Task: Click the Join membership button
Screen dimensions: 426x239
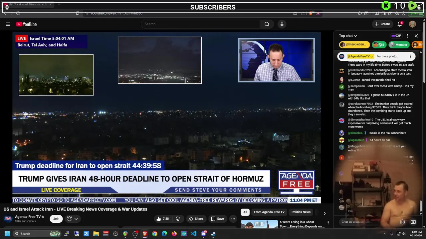Action: [56, 219]
